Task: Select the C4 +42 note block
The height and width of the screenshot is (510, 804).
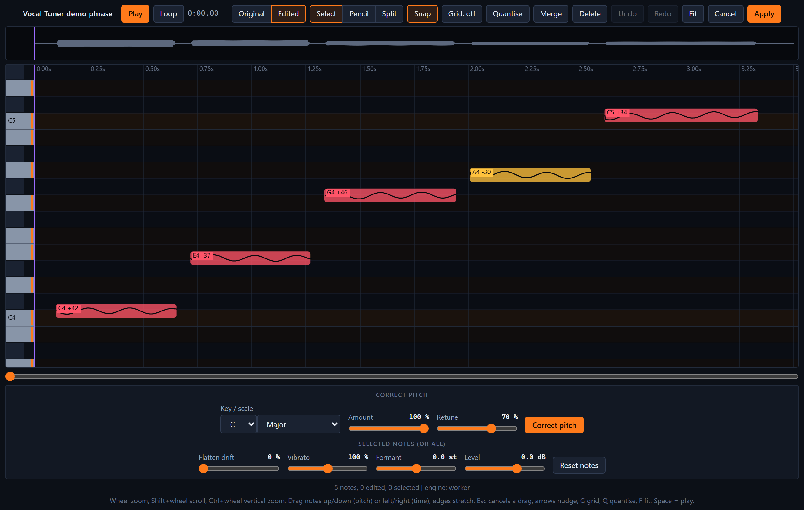Action: pos(116,311)
